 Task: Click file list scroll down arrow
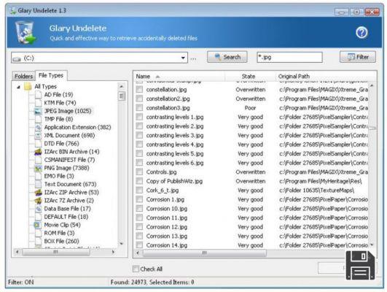pos(372,245)
